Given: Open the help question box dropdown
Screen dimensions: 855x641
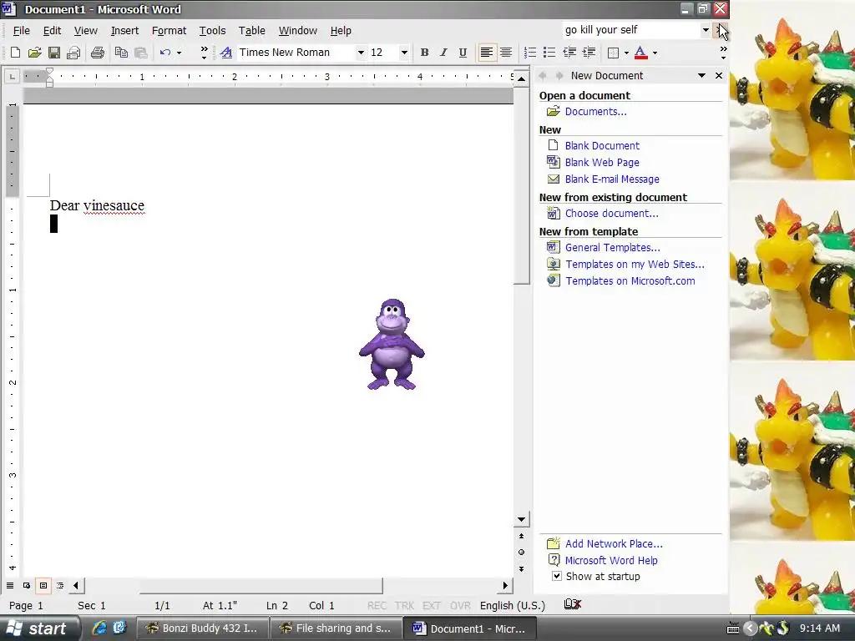Looking at the screenshot, I should 706,30.
